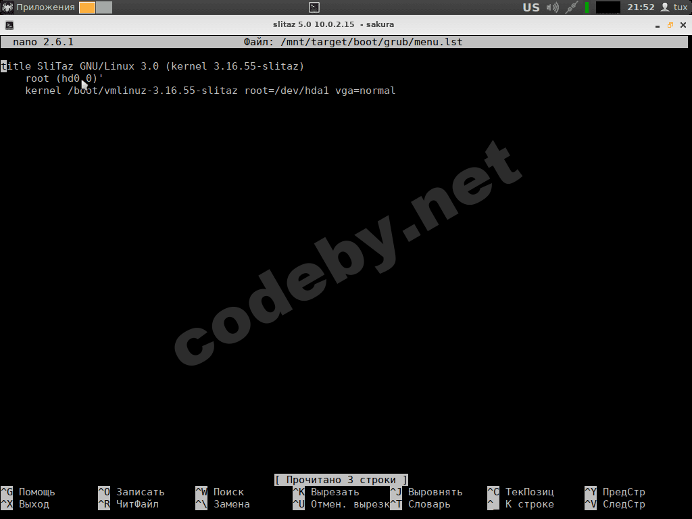Click ^O Записать write shortcut
The height and width of the screenshot is (519, 692).
132,492
